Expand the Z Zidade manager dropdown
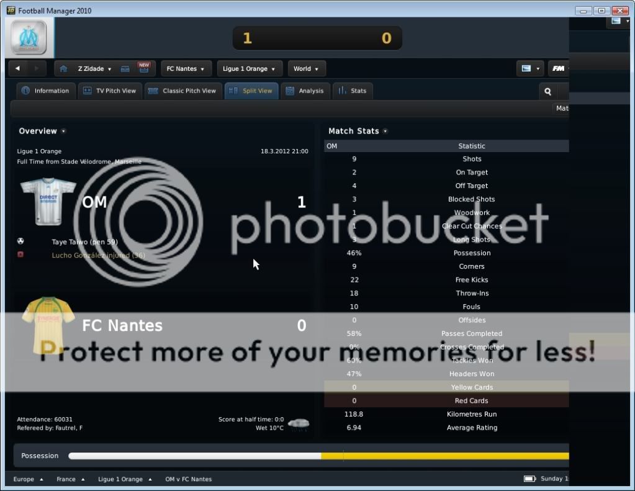Image resolution: width=635 pixels, height=491 pixels. click(94, 69)
